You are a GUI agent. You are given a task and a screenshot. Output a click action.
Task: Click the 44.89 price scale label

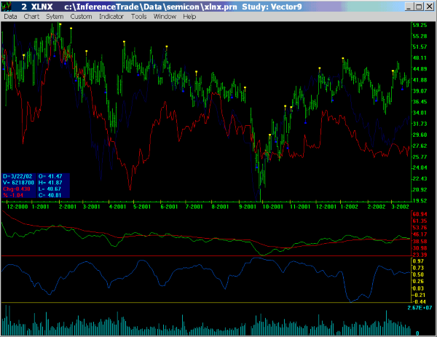tap(420, 69)
